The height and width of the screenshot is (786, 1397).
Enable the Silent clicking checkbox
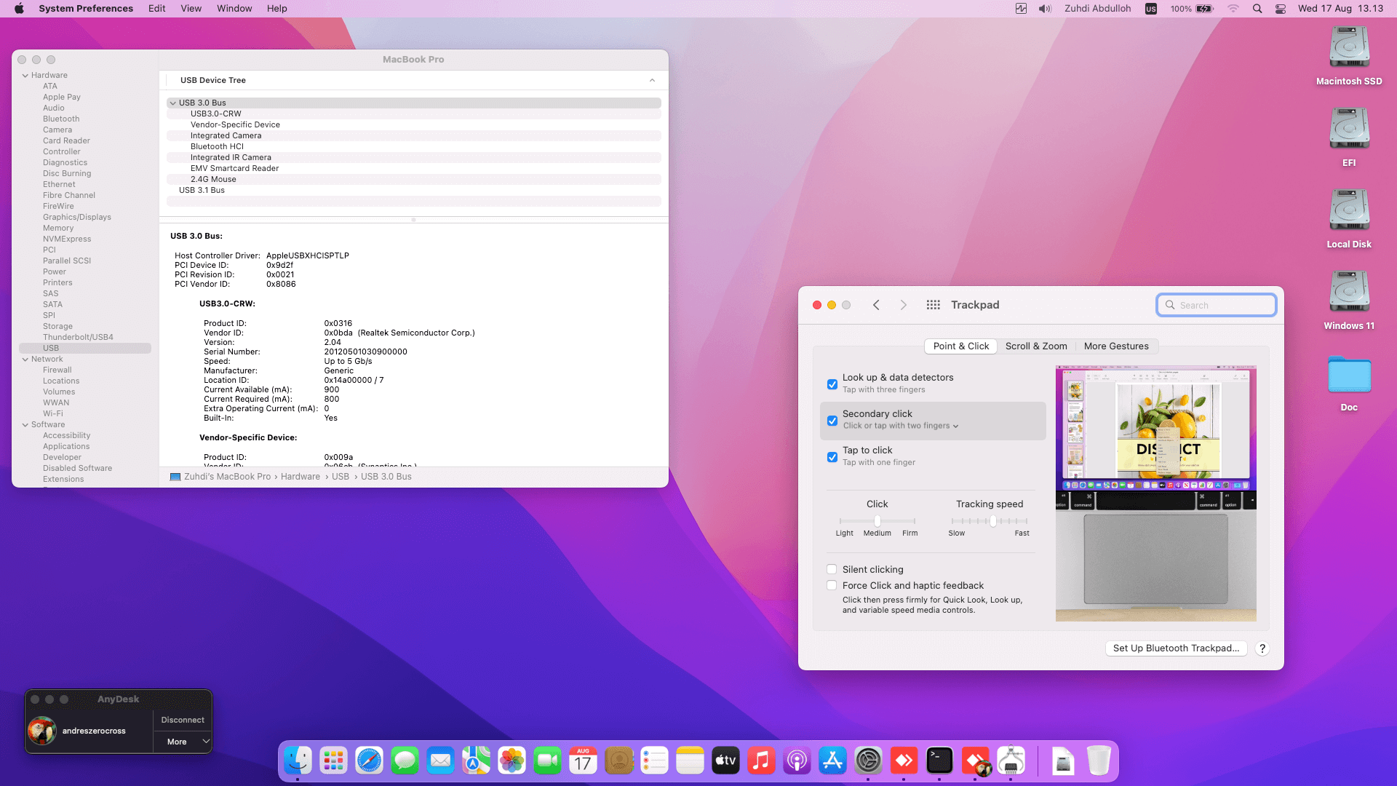(832, 569)
